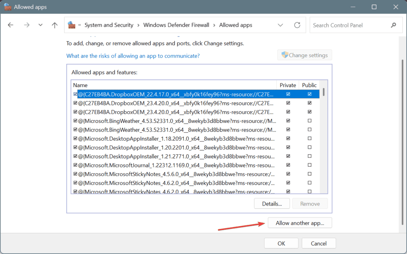Close the Allowed apps window
The height and width of the screenshot is (254, 407).
pyautogui.click(x=395, y=7)
